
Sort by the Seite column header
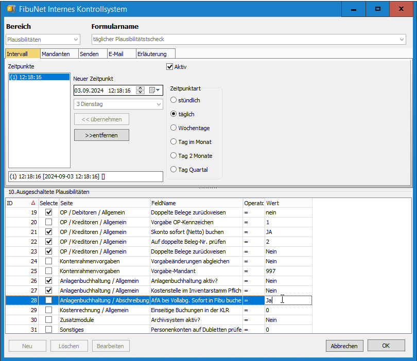point(105,203)
